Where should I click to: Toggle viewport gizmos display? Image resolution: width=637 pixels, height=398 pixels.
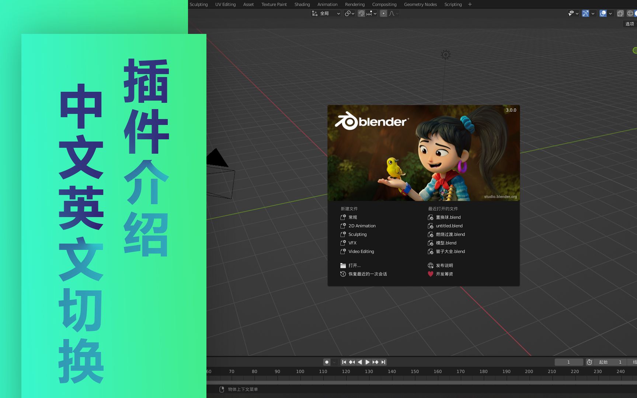point(585,14)
